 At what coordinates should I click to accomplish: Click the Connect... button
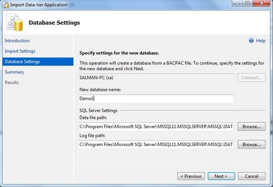252,78
